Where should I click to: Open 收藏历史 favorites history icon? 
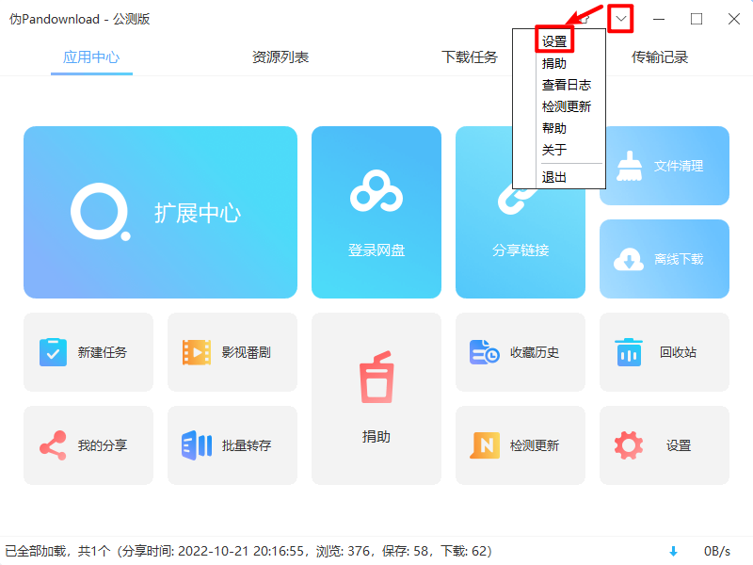(484, 352)
